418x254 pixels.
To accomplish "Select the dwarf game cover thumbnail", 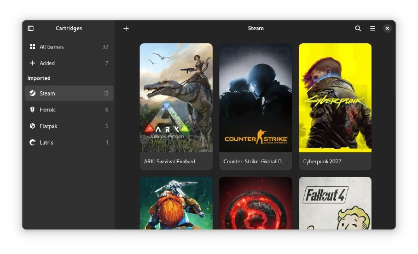I will pyautogui.click(x=176, y=203).
